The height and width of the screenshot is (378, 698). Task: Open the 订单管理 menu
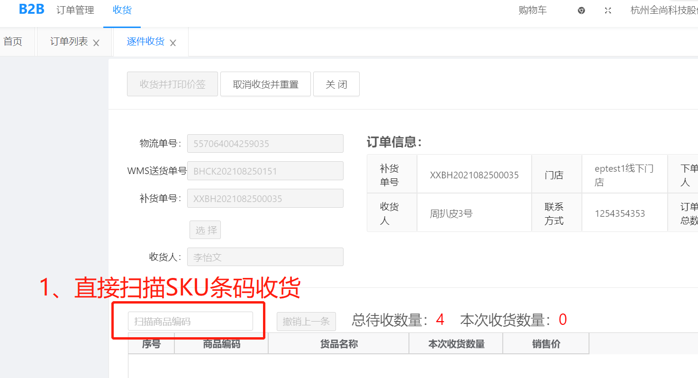click(x=75, y=10)
